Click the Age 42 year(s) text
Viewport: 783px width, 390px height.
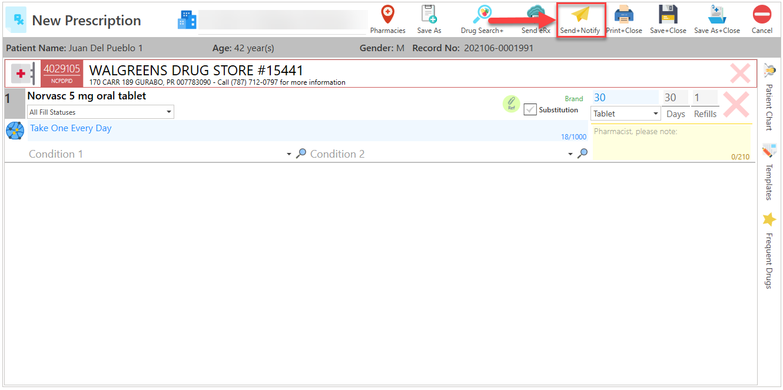pyautogui.click(x=243, y=48)
